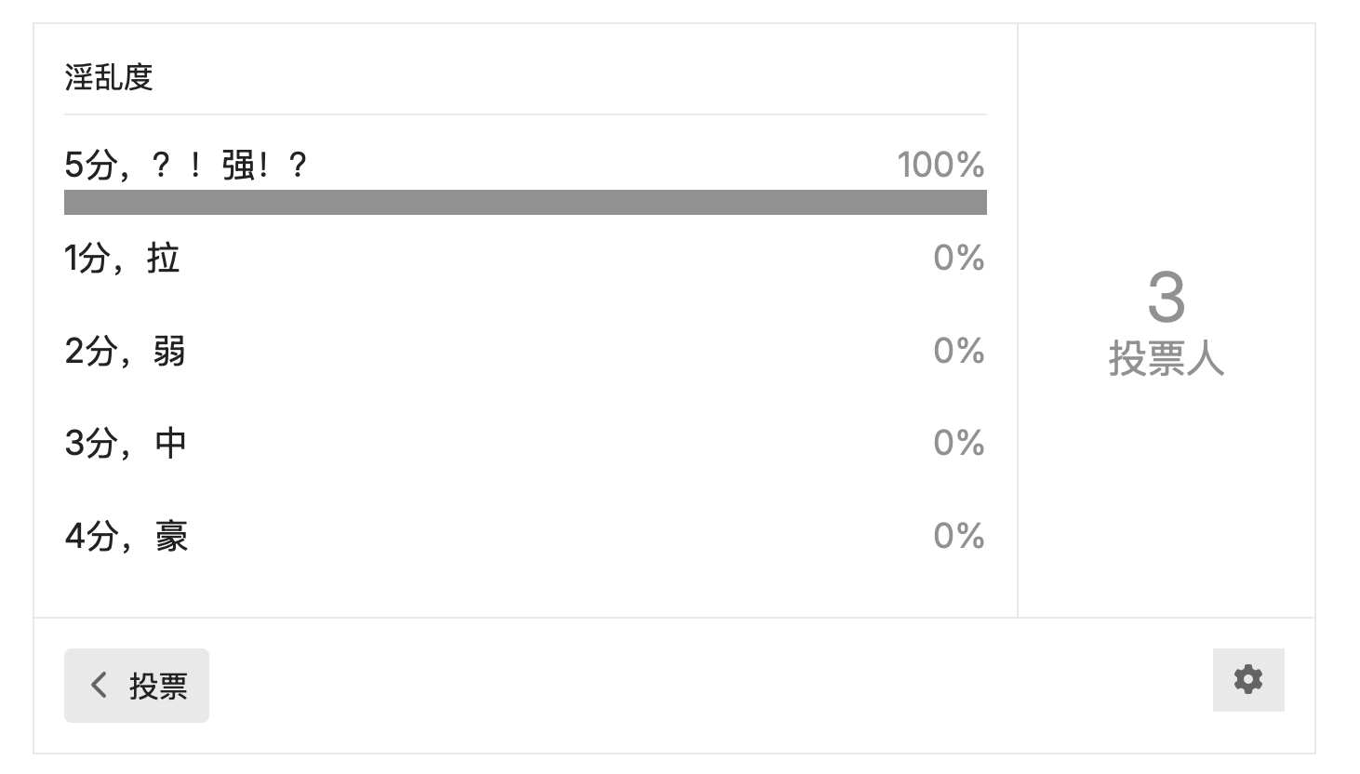Click the gray result progress bar
1360x774 pixels.
525,202
